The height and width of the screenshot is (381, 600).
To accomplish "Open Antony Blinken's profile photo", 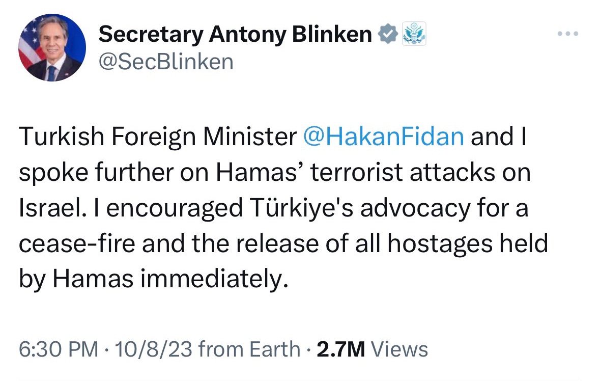I will point(52,47).
